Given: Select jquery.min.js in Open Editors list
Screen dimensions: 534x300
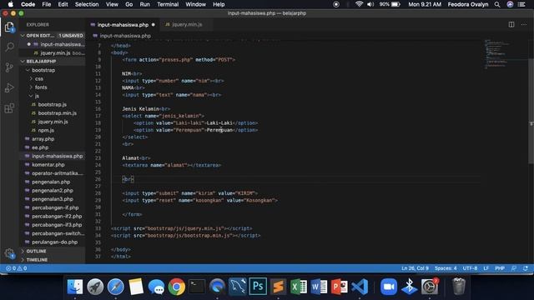Looking at the screenshot, I should pyautogui.click(x=52, y=52).
